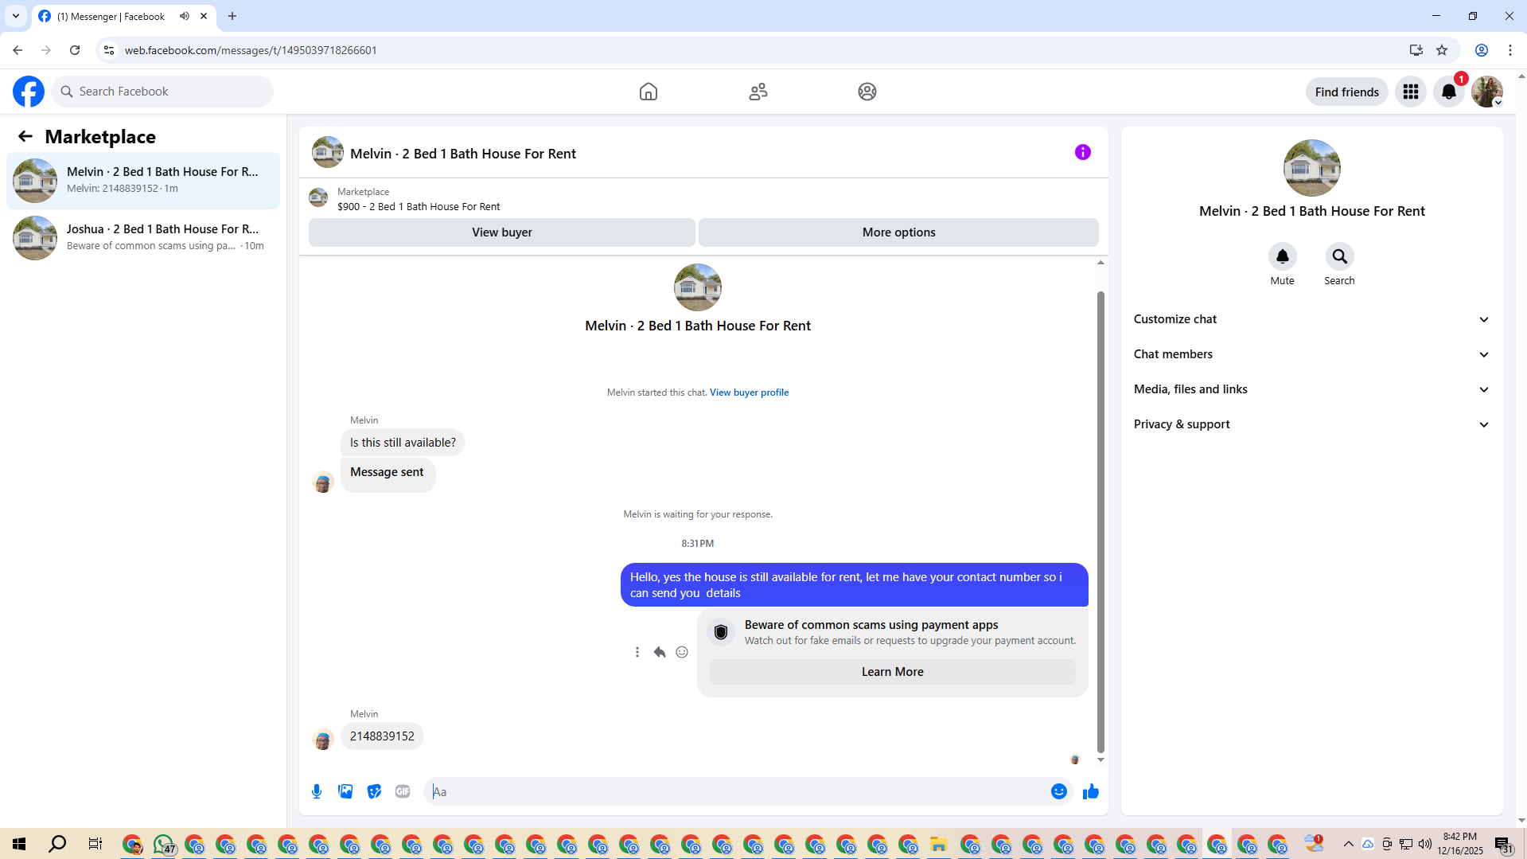Screen dimensions: 1527x859
Task: Choose a GIF
Action: pyautogui.click(x=403, y=791)
